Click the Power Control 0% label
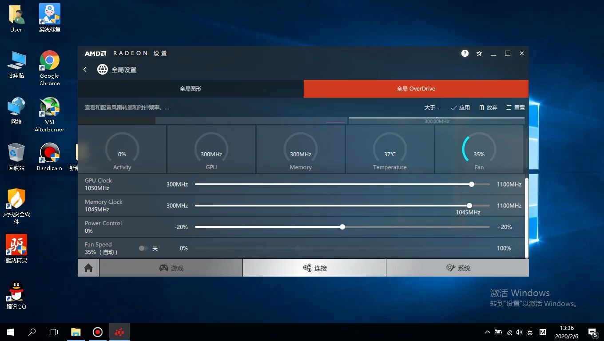The height and width of the screenshot is (341, 604). (103, 227)
